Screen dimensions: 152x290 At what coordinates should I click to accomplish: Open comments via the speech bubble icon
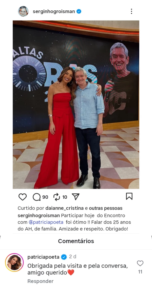coord(37,197)
